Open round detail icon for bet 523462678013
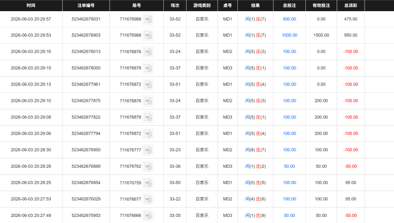Viewport: 394px width, 223px height. click(148, 52)
